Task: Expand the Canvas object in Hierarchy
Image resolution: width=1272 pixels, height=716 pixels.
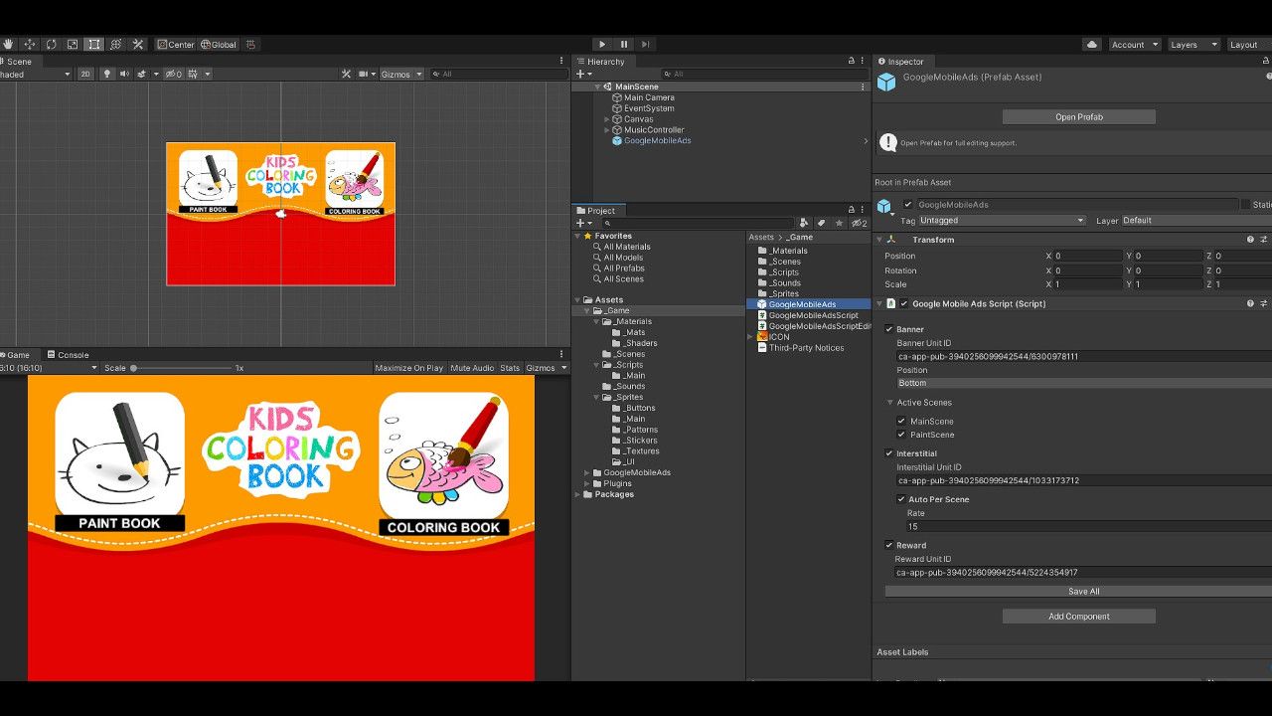Action: click(607, 119)
